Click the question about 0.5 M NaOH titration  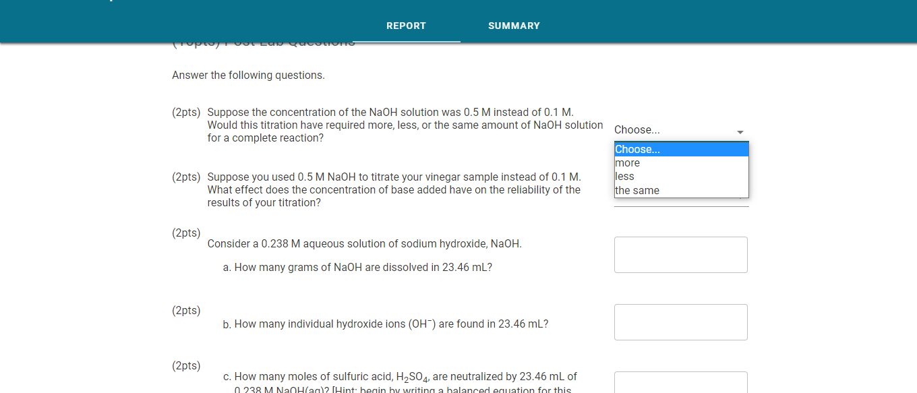point(394,189)
